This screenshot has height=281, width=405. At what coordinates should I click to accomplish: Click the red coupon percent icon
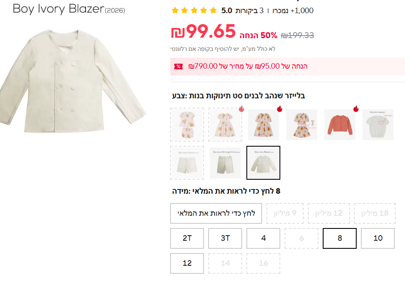tap(179, 67)
